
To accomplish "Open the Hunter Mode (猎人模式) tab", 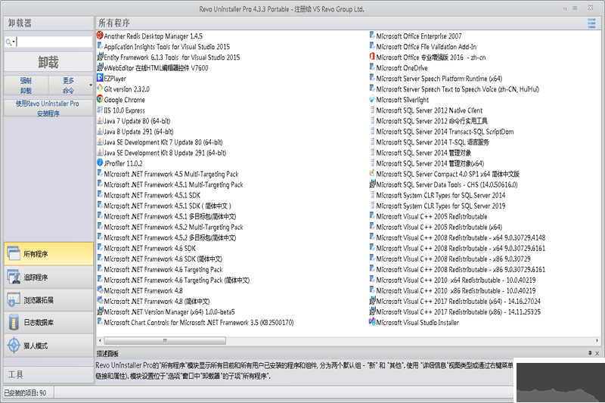I will coord(48,346).
